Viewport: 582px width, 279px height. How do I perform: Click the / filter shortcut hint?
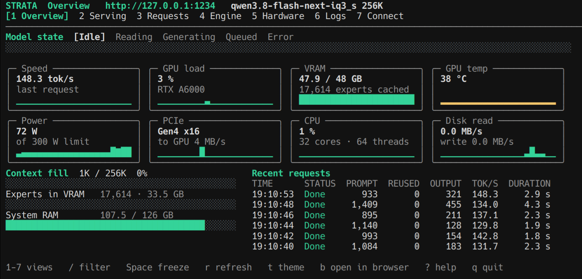(90, 267)
